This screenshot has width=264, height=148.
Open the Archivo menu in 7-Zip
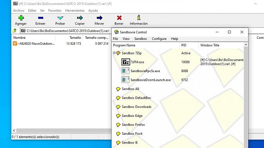click(x=19, y=10)
